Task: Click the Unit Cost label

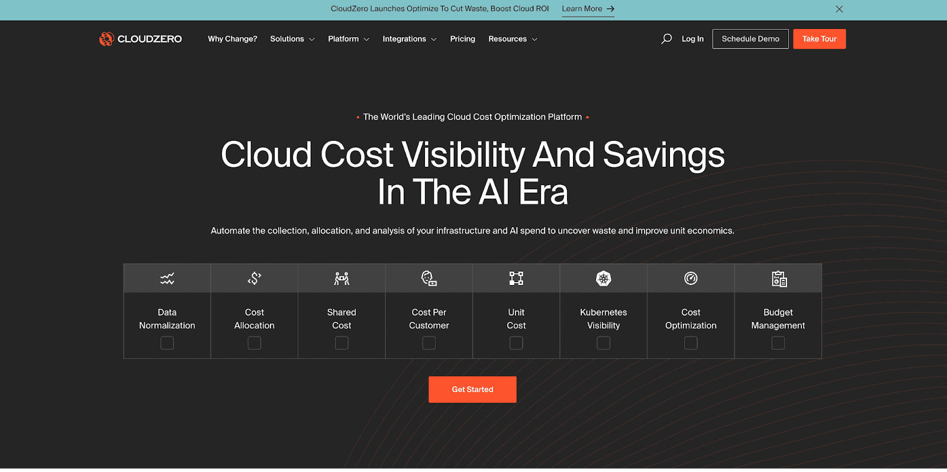Action: click(x=516, y=319)
